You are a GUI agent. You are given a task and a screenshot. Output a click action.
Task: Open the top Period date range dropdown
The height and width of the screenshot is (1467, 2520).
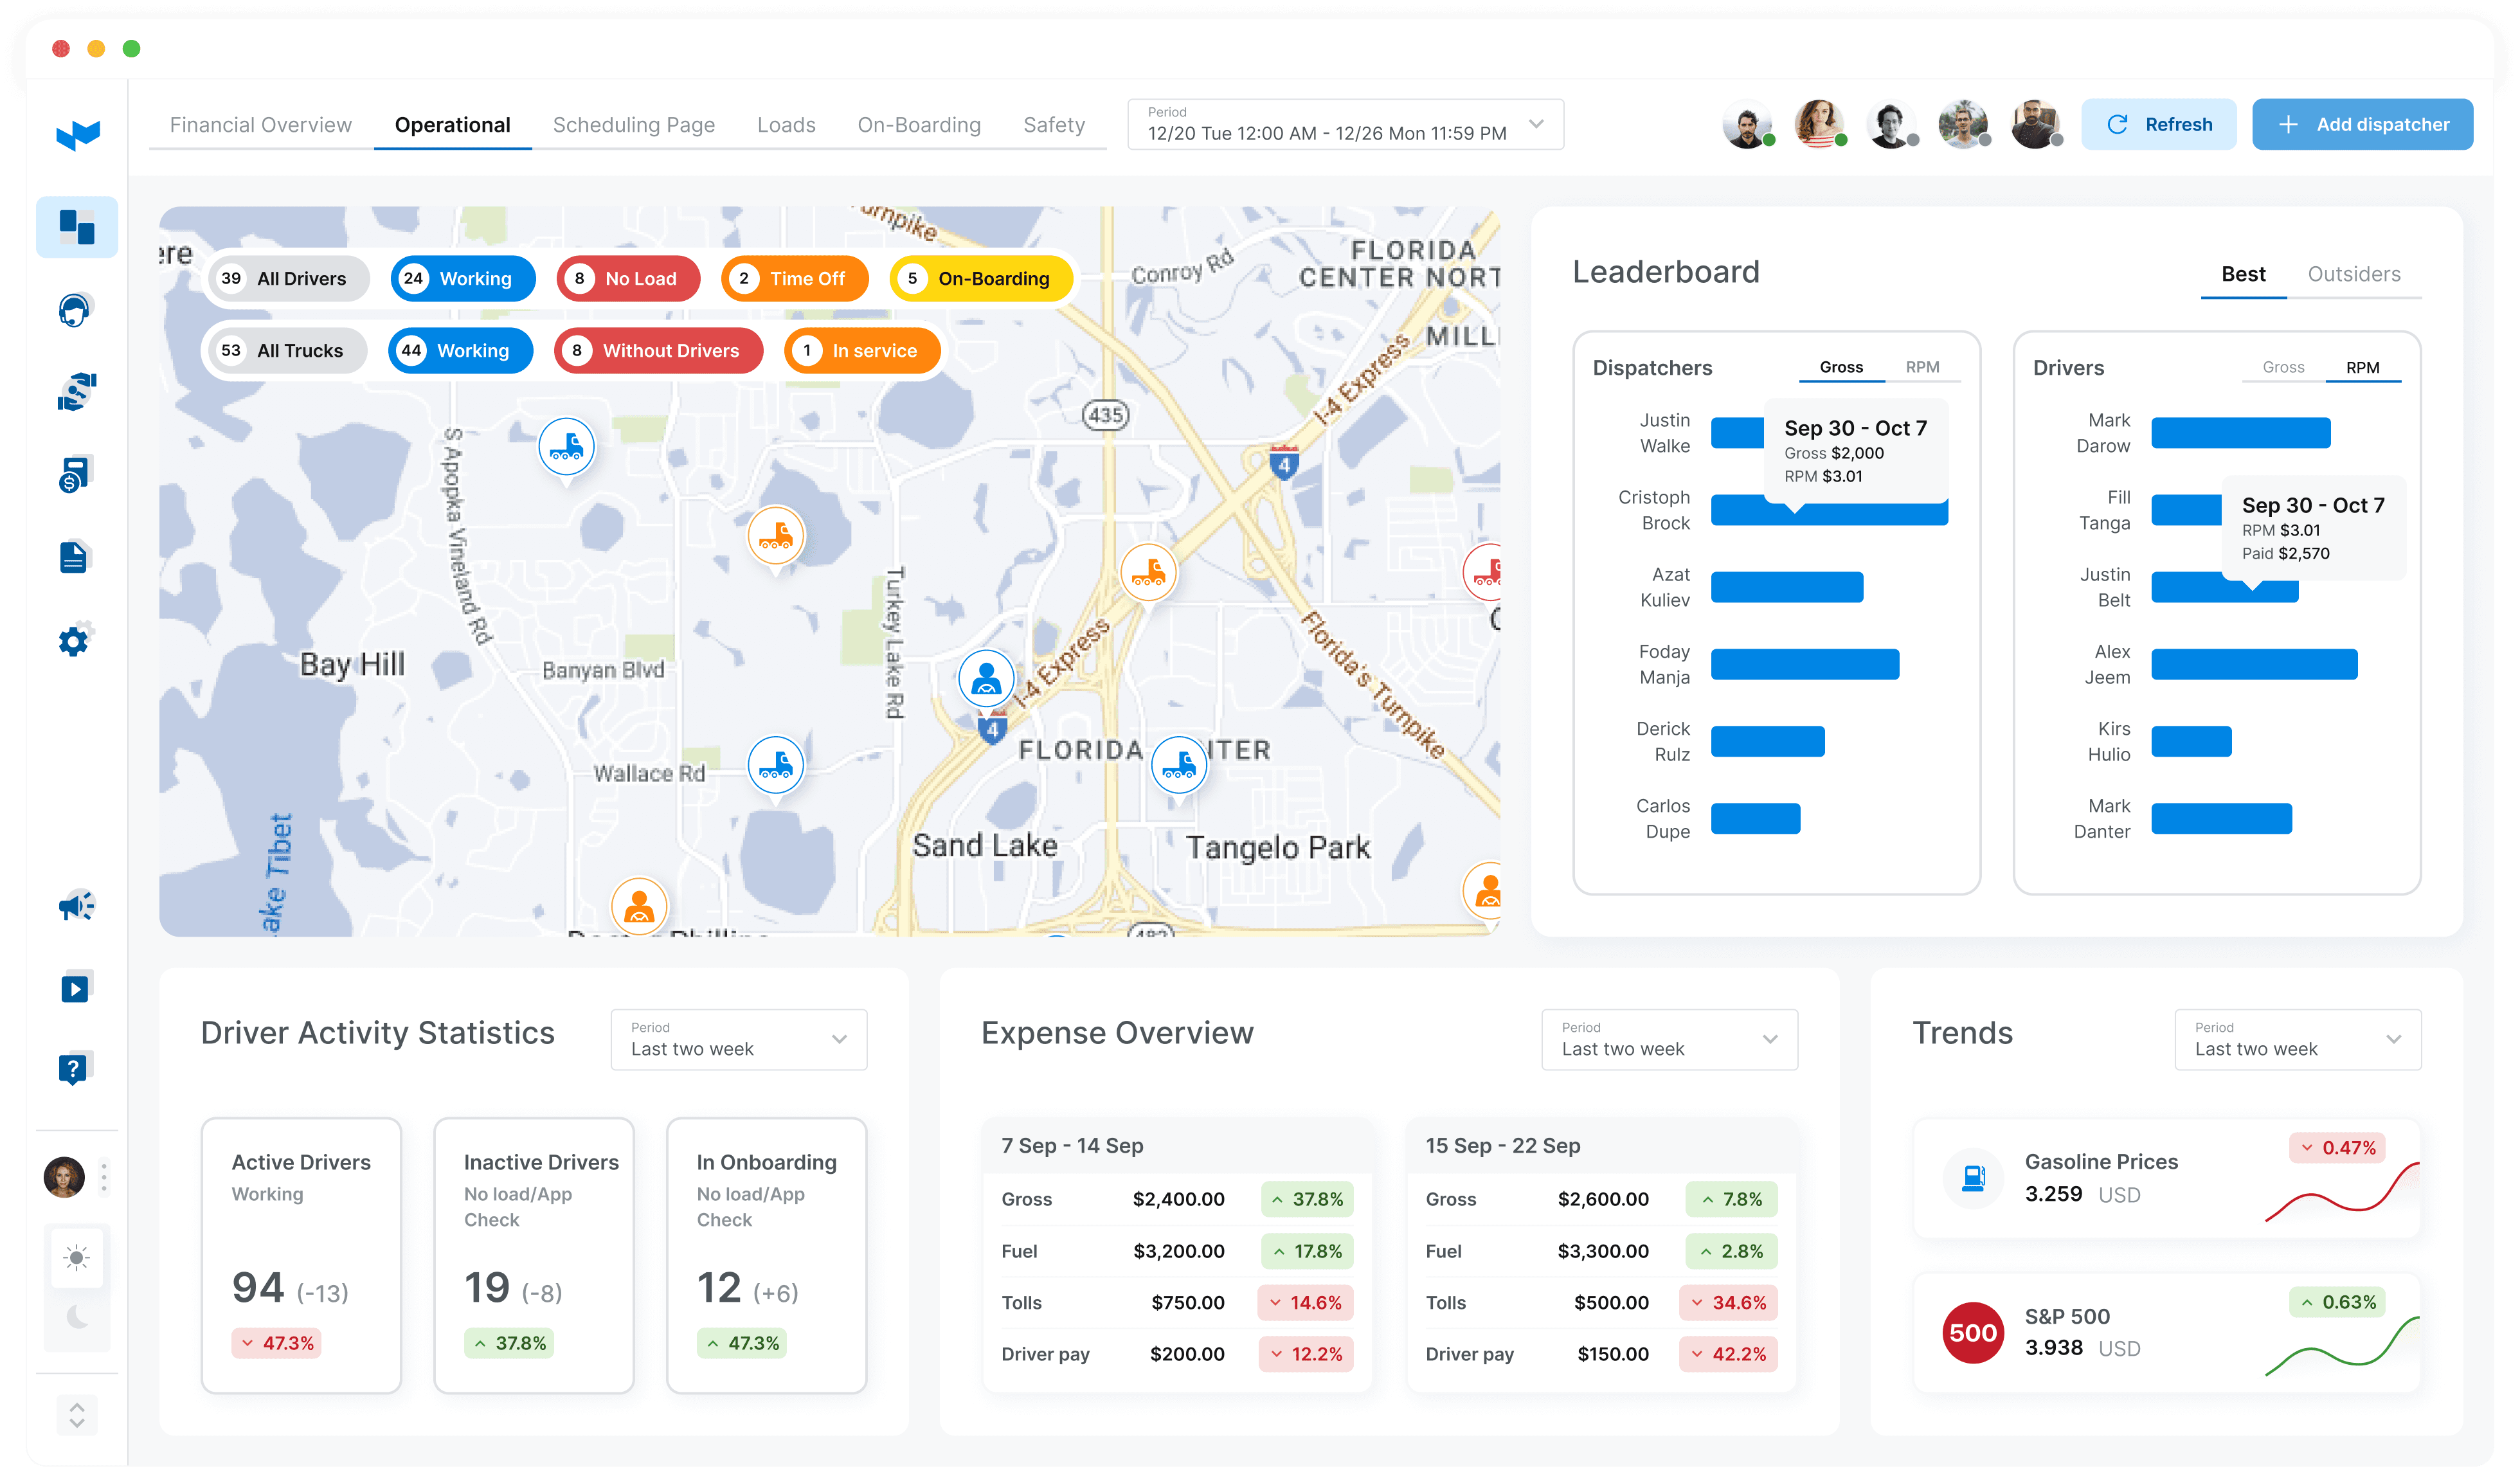point(1345,125)
